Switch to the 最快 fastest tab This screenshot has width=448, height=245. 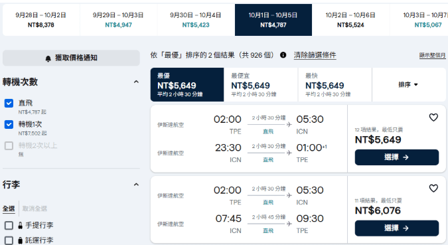335,84
